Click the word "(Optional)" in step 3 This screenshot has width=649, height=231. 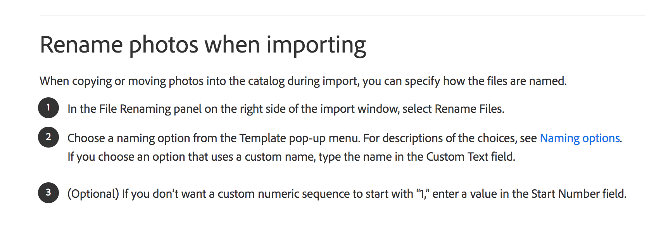(93, 194)
